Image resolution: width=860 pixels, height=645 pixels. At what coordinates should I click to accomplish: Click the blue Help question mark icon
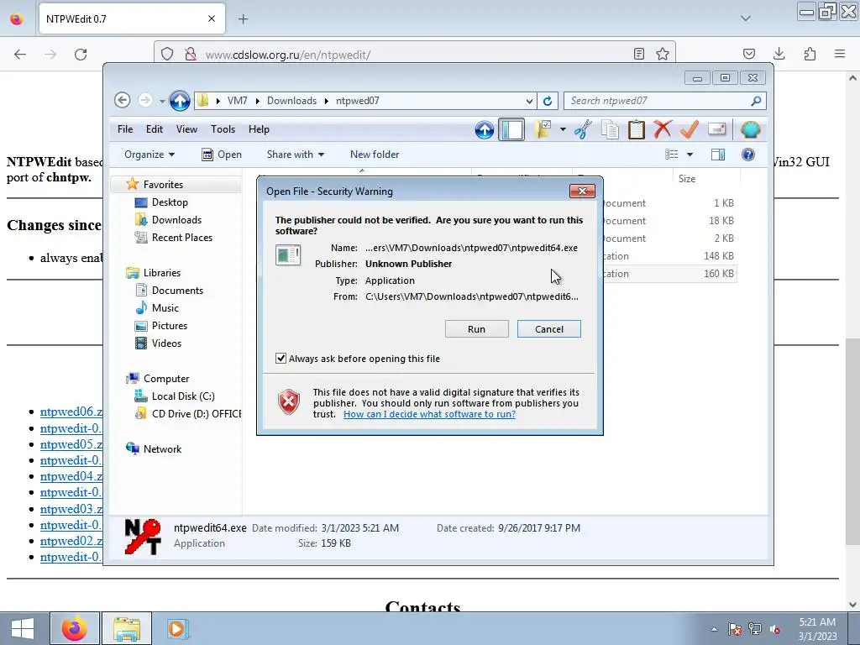coord(748,155)
